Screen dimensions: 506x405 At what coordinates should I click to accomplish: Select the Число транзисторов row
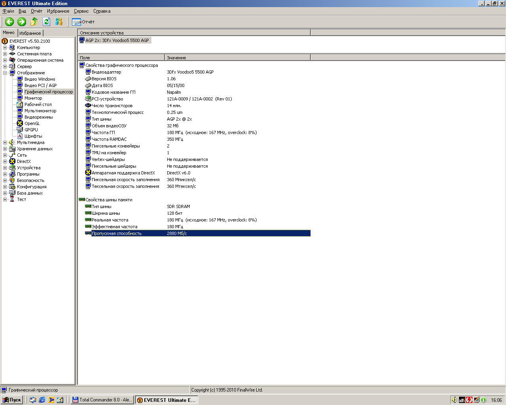click(x=194, y=106)
